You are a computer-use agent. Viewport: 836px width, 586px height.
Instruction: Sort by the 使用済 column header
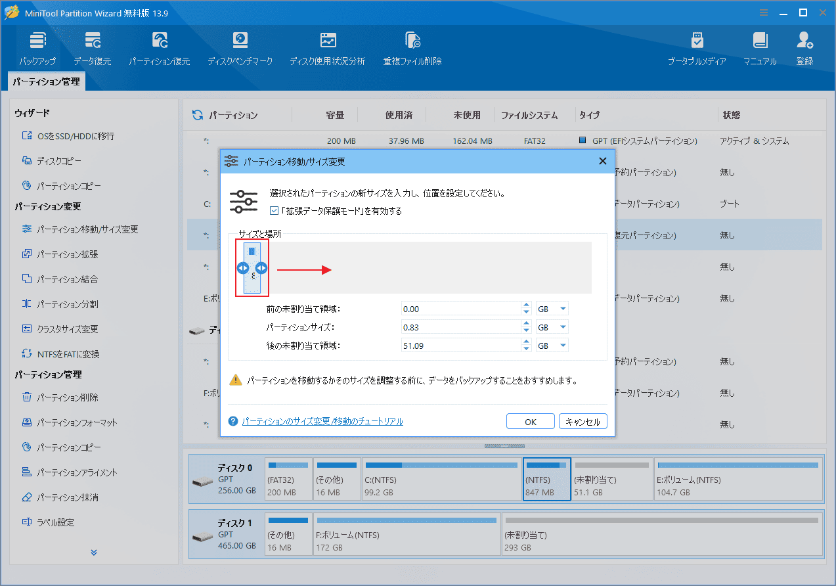[399, 115]
